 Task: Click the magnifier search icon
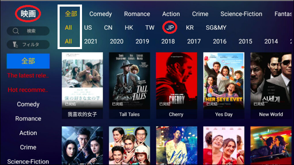pos(16,31)
